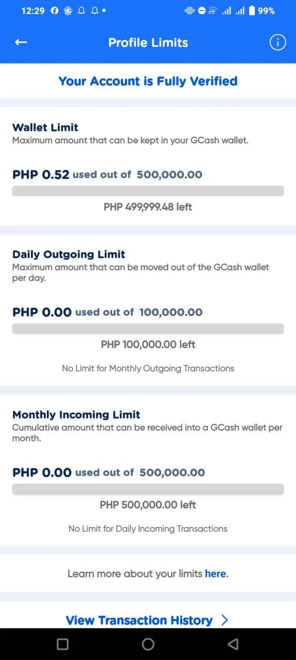Tap the Wi-Fi icon in status bar
The image size is (296, 660).
click(x=213, y=11)
